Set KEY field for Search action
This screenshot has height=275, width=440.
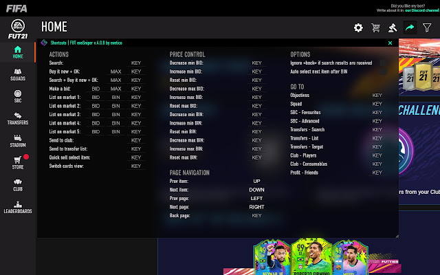136,63
